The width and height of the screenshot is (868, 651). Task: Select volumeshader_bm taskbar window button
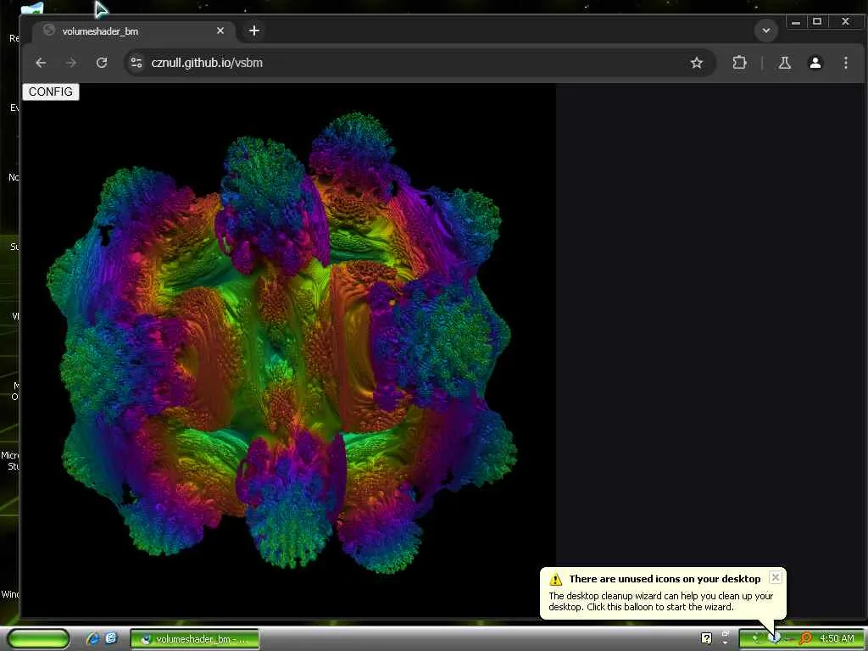pos(194,639)
